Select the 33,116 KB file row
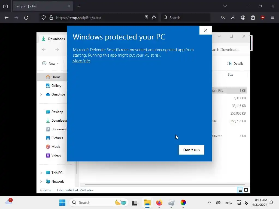 point(229,106)
